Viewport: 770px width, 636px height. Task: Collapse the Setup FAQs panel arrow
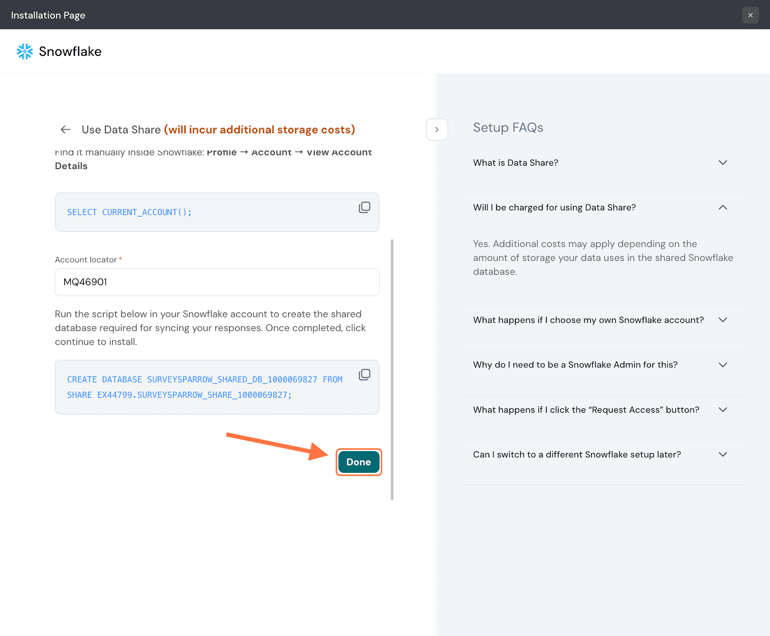(436, 130)
